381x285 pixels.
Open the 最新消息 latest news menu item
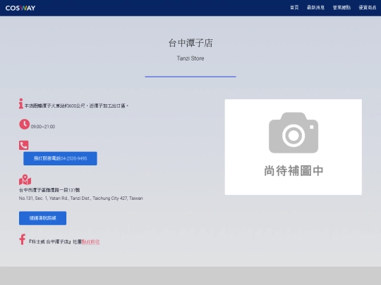[x=315, y=8]
